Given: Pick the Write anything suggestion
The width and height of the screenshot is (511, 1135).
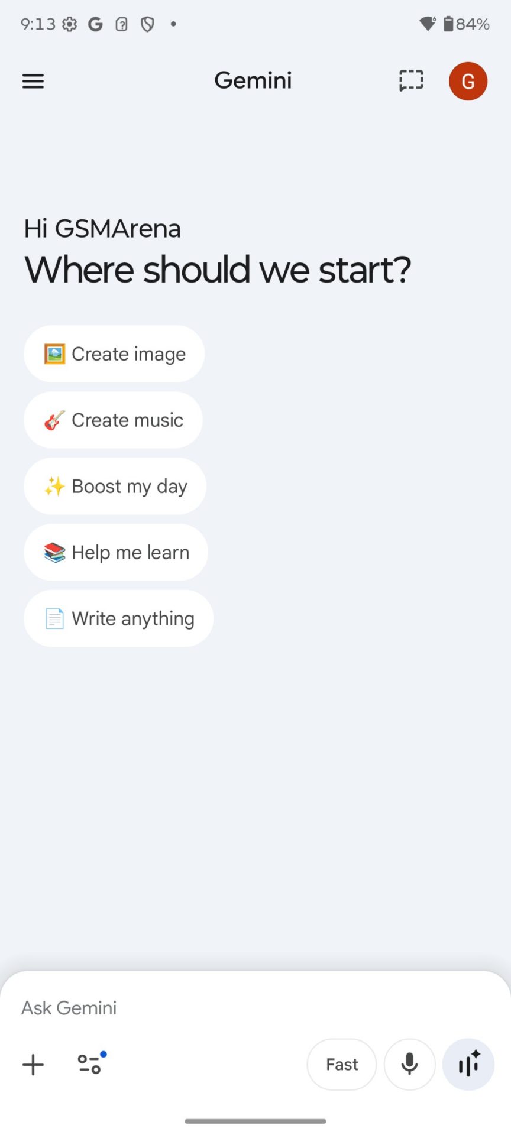Looking at the screenshot, I should [119, 619].
